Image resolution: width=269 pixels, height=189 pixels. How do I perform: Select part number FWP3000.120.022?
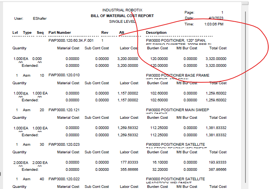tap(64, 179)
